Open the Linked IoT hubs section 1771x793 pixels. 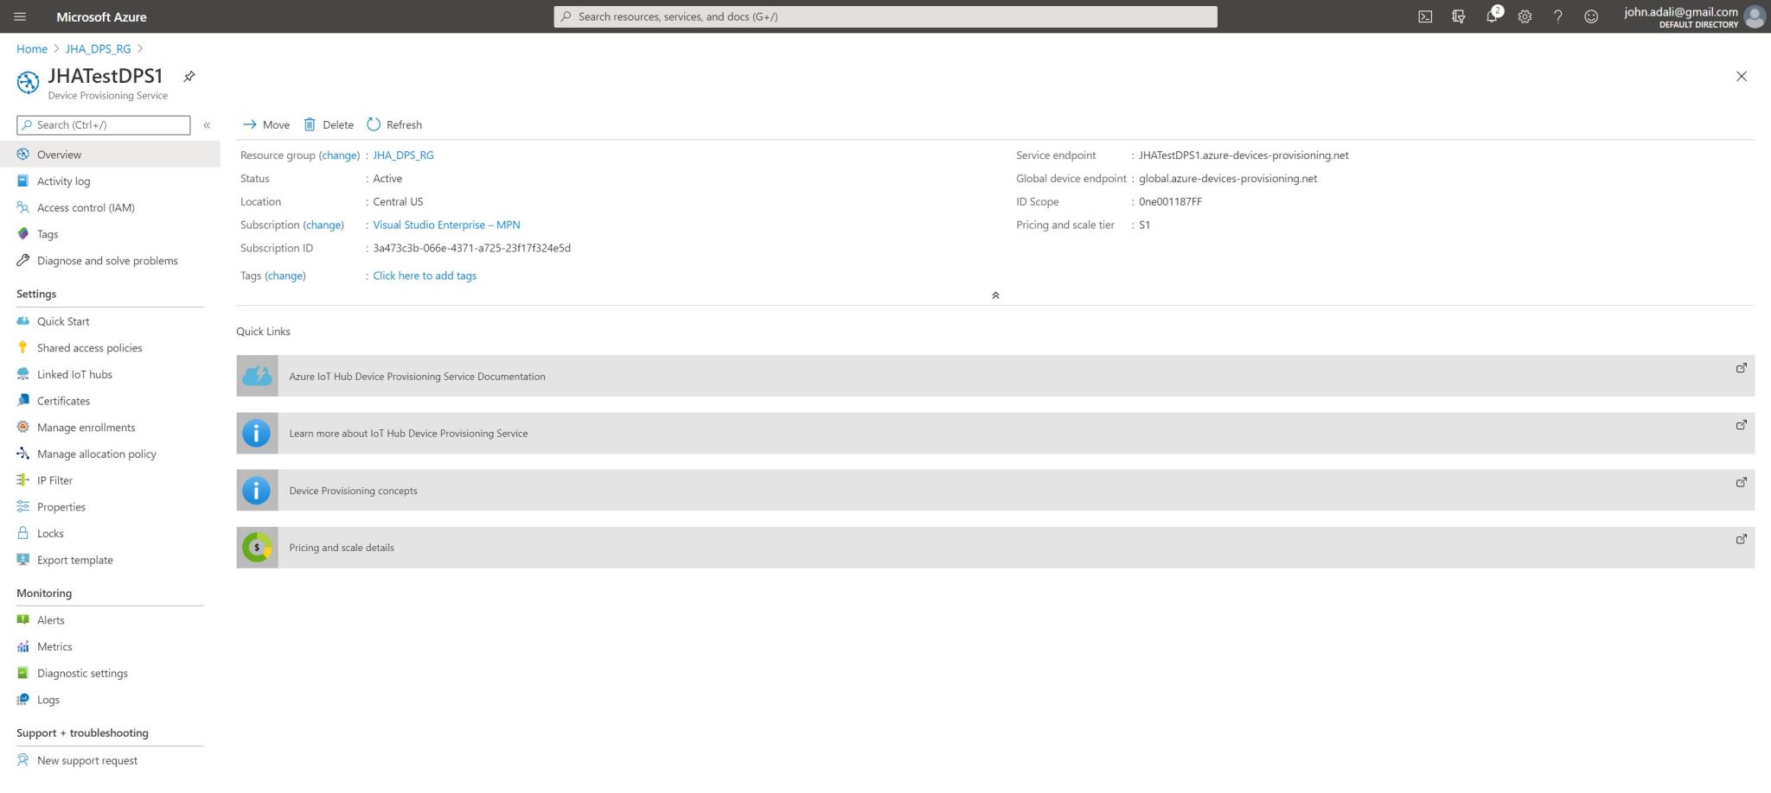tap(74, 374)
